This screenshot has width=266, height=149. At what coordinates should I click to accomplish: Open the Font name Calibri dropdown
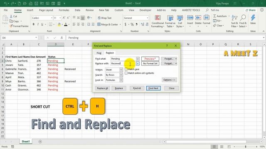tap(52, 18)
